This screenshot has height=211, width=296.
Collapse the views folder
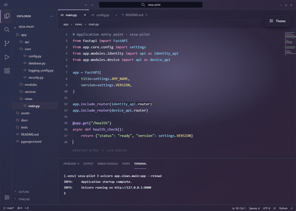(x=35, y=99)
